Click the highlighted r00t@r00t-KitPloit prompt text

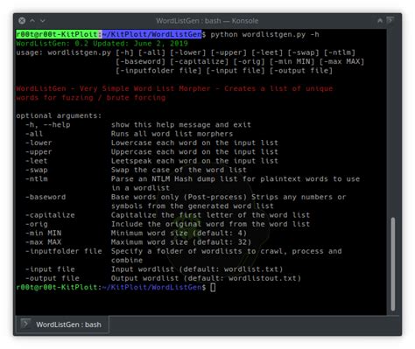pyautogui.click(x=57, y=34)
